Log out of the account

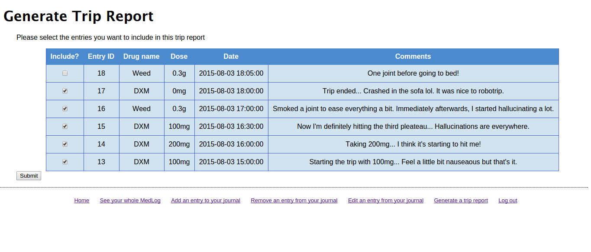507,201
